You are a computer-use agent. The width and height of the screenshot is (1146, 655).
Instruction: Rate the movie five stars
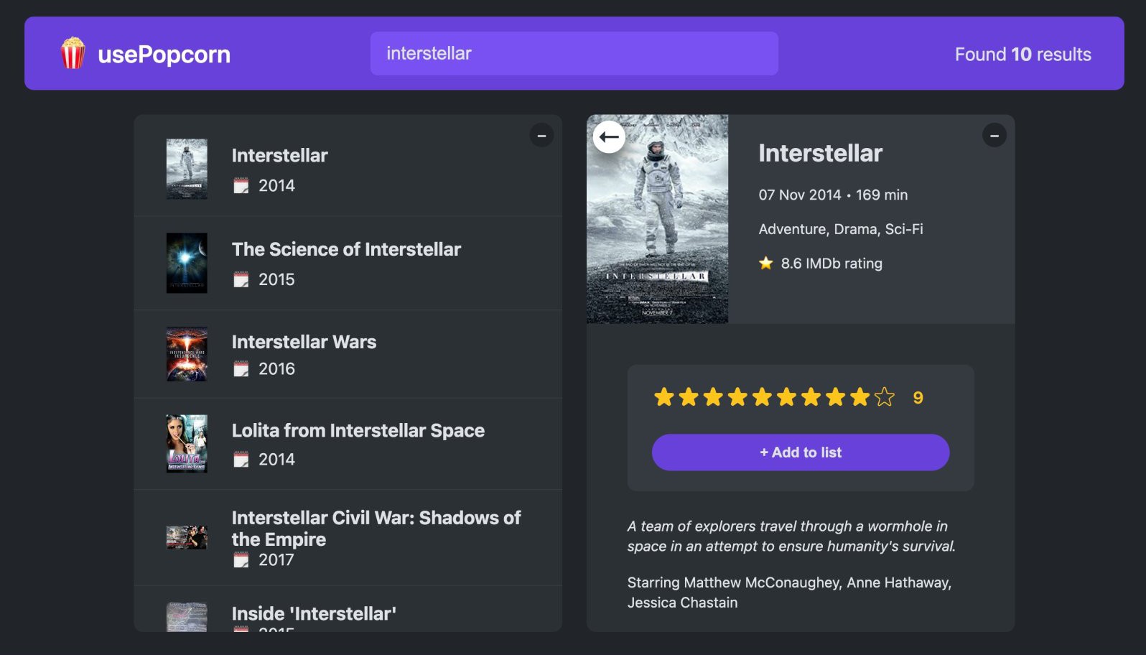click(x=762, y=397)
